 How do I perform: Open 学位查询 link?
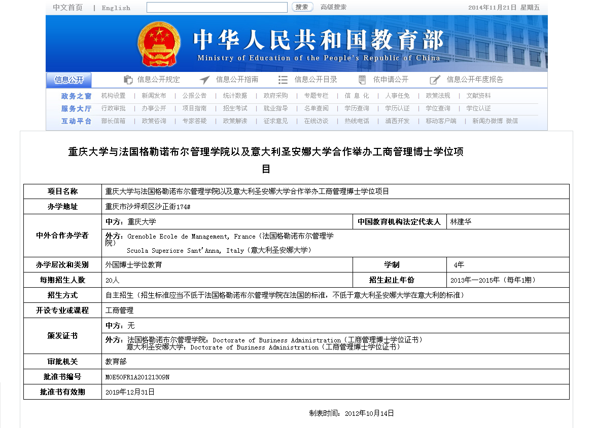[x=438, y=108]
